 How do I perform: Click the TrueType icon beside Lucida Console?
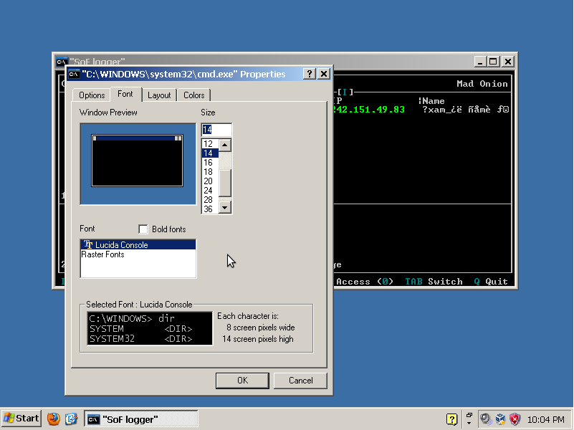(88, 244)
